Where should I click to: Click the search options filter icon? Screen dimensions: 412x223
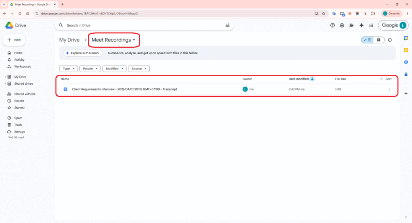[x=228, y=25]
